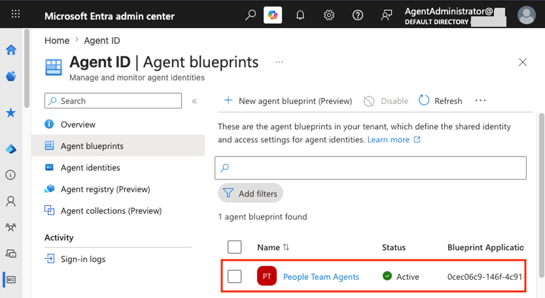Open Devices icon in left rail

point(11,253)
